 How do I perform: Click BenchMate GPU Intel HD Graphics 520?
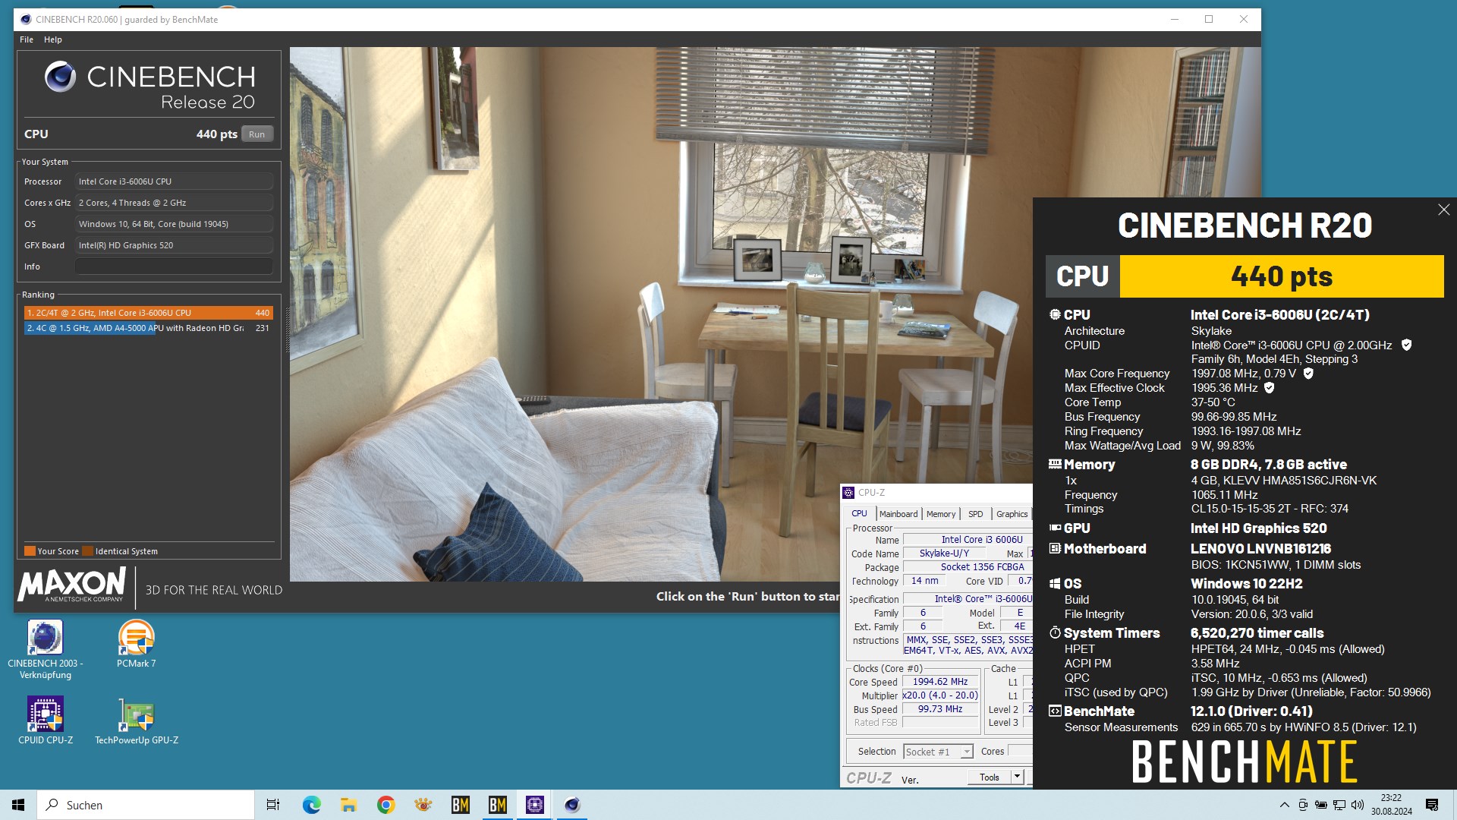coord(1258,528)
